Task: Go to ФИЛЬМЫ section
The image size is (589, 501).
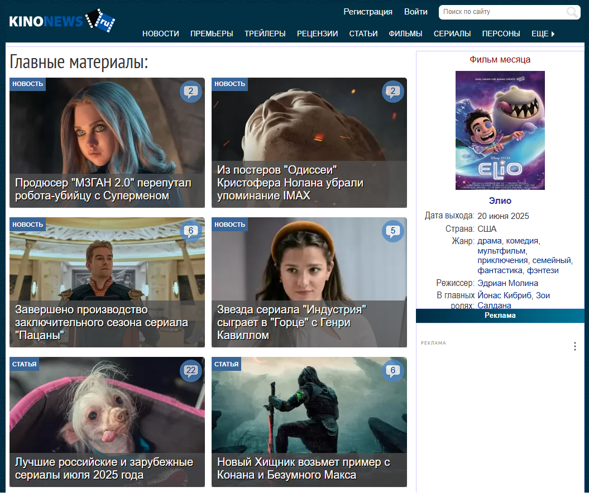Action: tap(405, 34)
